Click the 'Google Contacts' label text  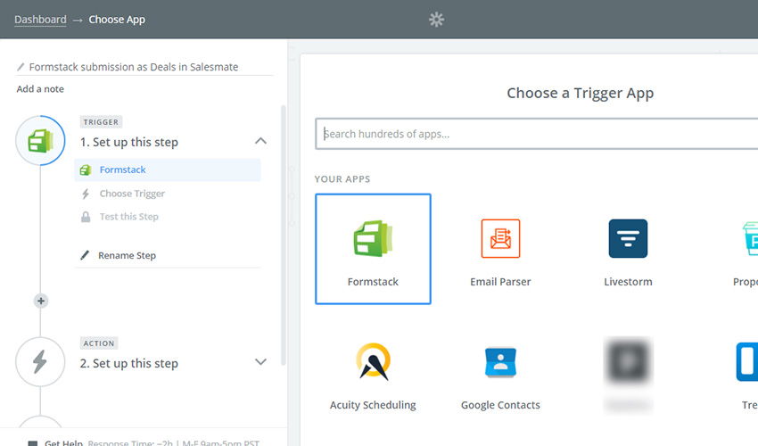(500, 405)
